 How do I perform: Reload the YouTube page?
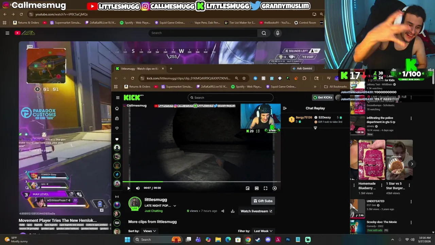(x=21, y=14)
